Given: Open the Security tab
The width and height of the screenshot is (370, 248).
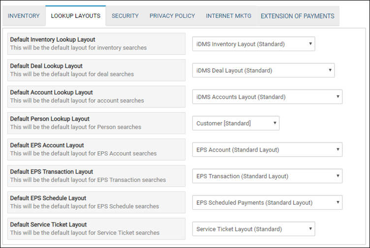Looking at the screenshot, I should (x=125, y=16).
